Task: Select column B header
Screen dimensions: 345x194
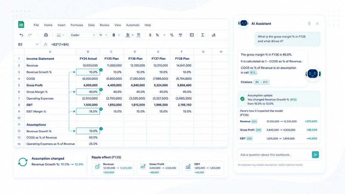Action: tap(88, 52)
